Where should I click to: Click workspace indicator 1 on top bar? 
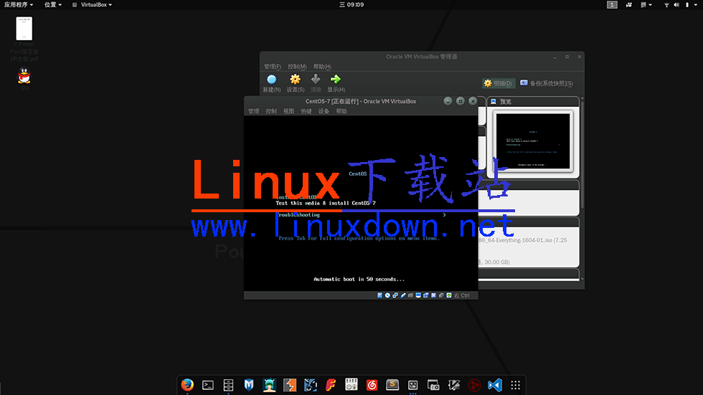click(612, 4)
